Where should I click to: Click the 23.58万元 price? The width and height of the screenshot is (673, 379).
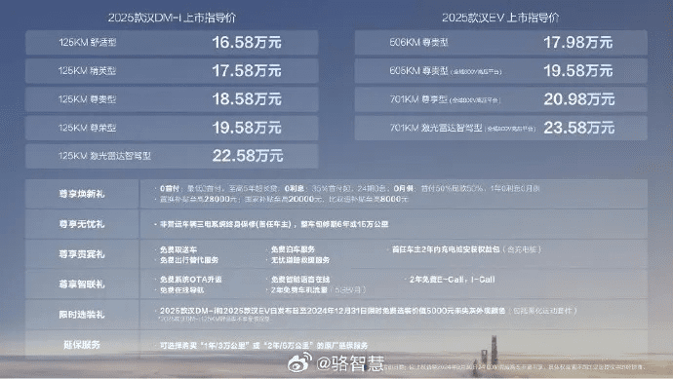pos(579,128)
